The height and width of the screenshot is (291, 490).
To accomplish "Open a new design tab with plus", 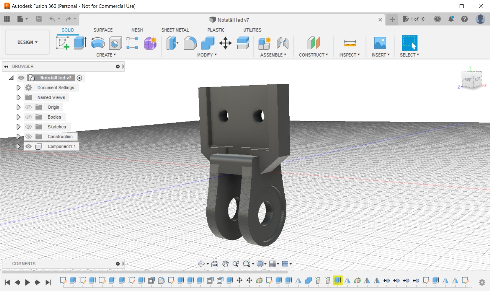I will 392,20.
